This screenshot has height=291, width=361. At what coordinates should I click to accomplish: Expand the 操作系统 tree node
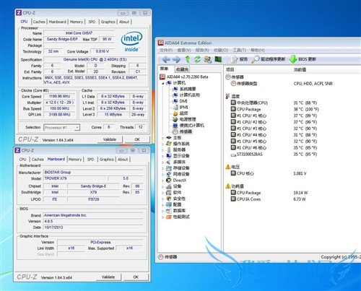pyautogui.click(x=163, y=144)
